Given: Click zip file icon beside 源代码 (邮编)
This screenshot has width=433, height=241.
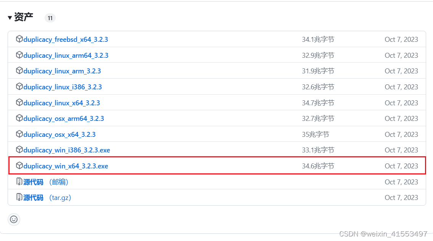Looking at the screenshot, I should [x=19, y=182].
